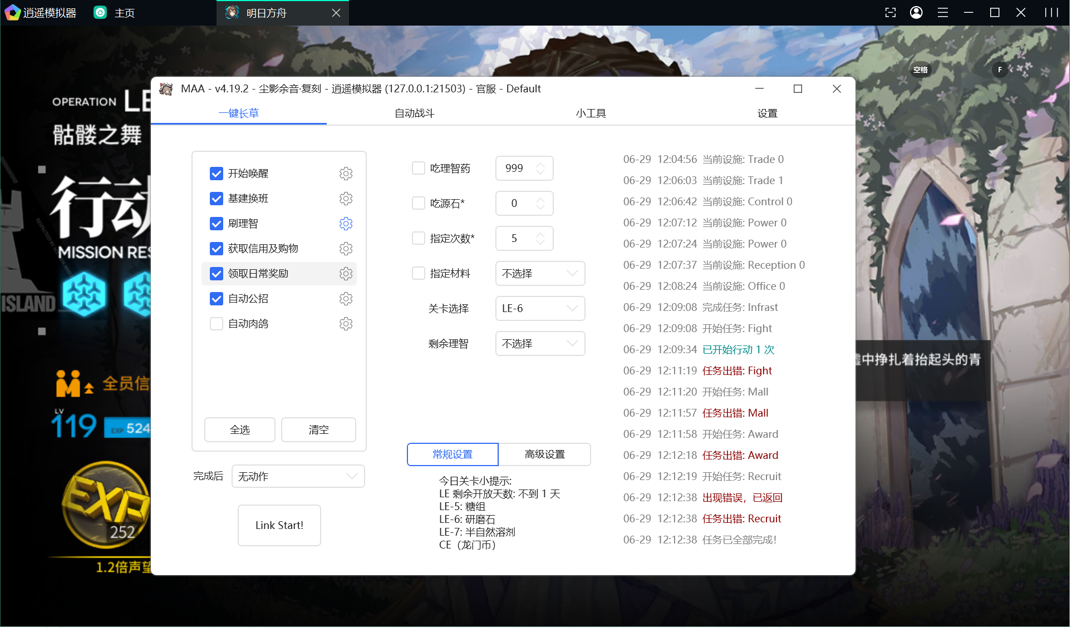1072x628 pixels.
Task: Check the 吃理智药 option
Action: pyautogui.click(x=419, y=168)
